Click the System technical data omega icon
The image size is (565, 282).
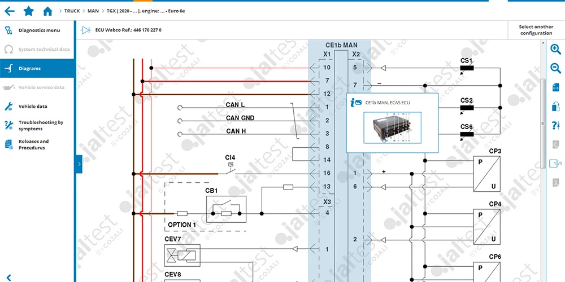(x=9, y=49)
